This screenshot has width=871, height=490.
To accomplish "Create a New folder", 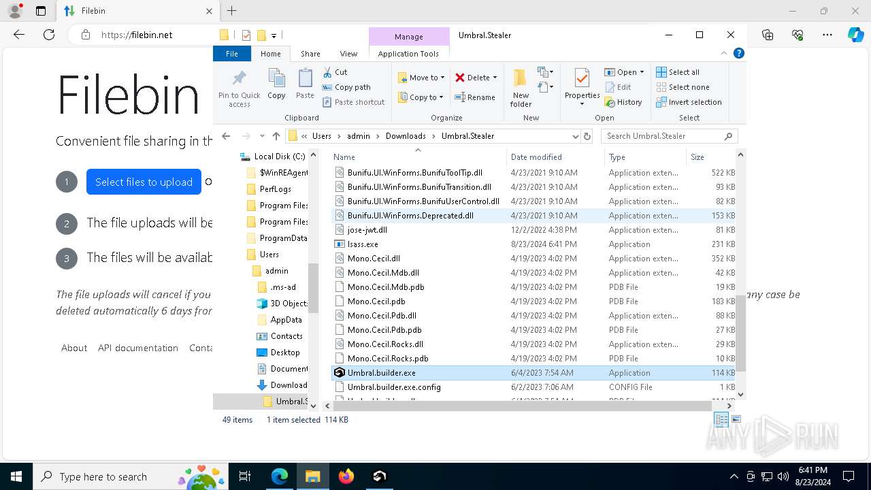I will 521,88.
